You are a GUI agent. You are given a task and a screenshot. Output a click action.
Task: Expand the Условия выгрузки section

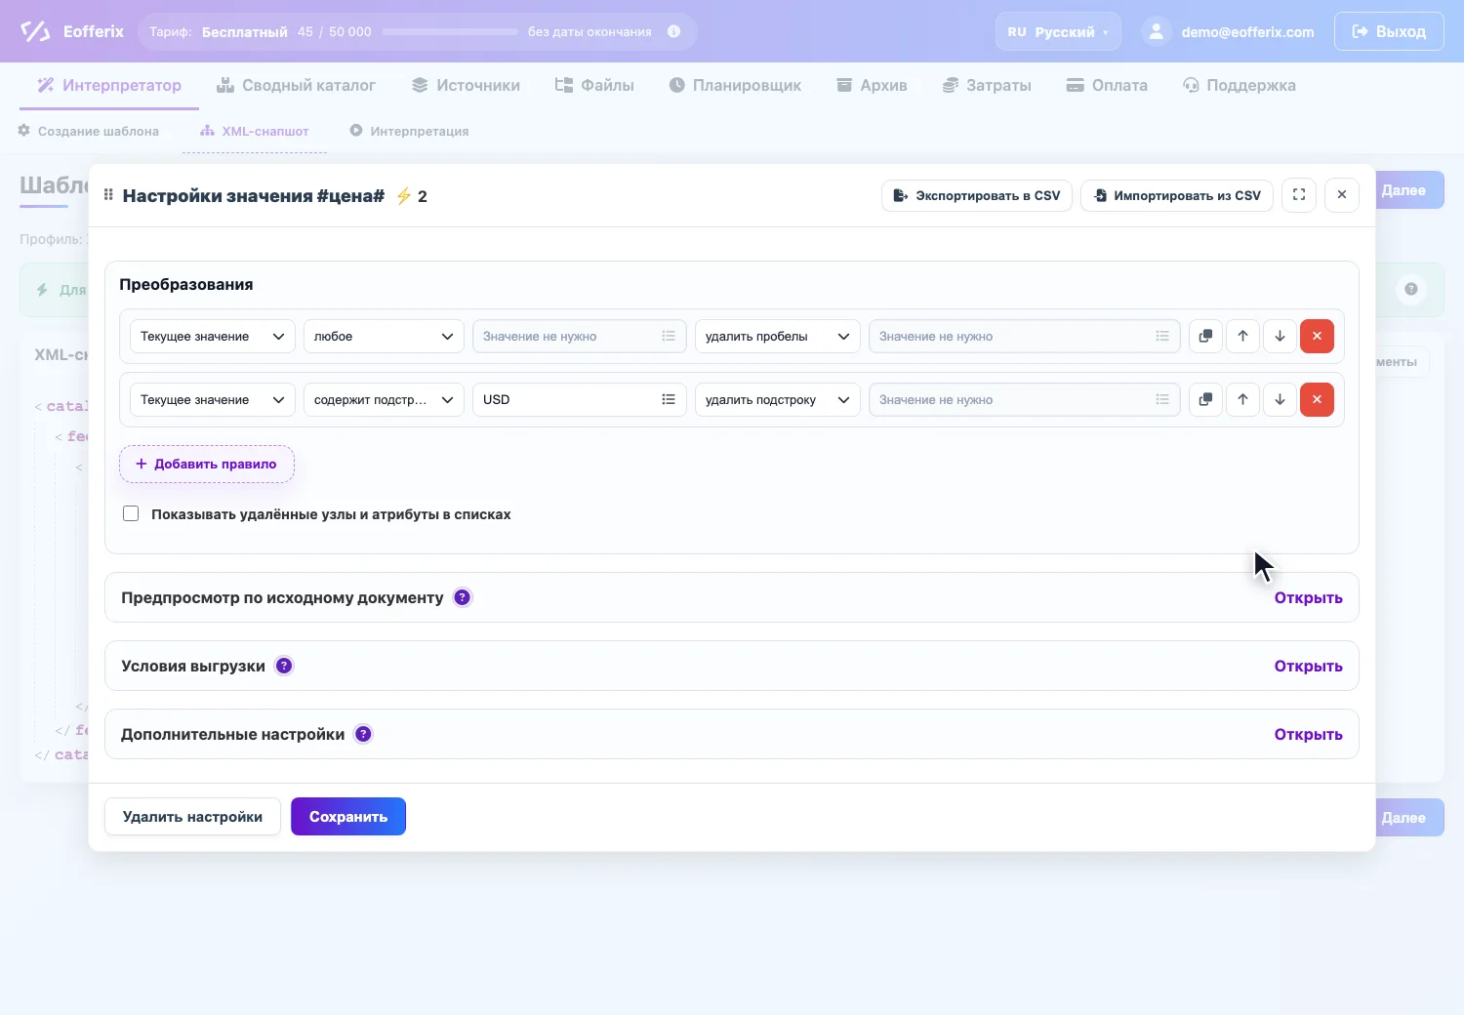click(x=1308, y=666)
